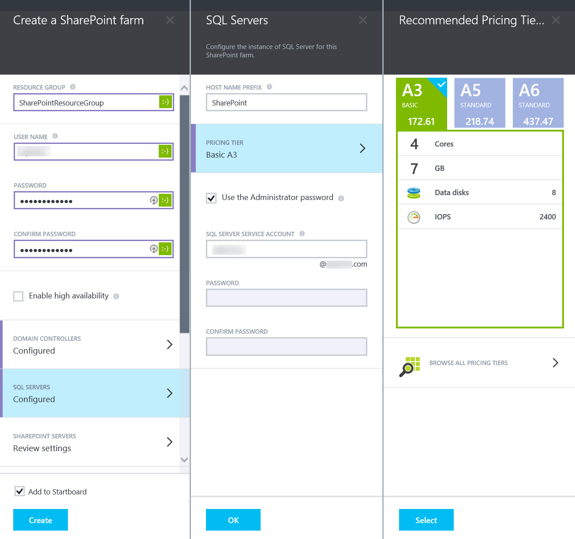Viewport: 575px width, 539px height.
Task: Click info icon next to Enable high availability
Action: pyautogui.click(x=116, y=296)
